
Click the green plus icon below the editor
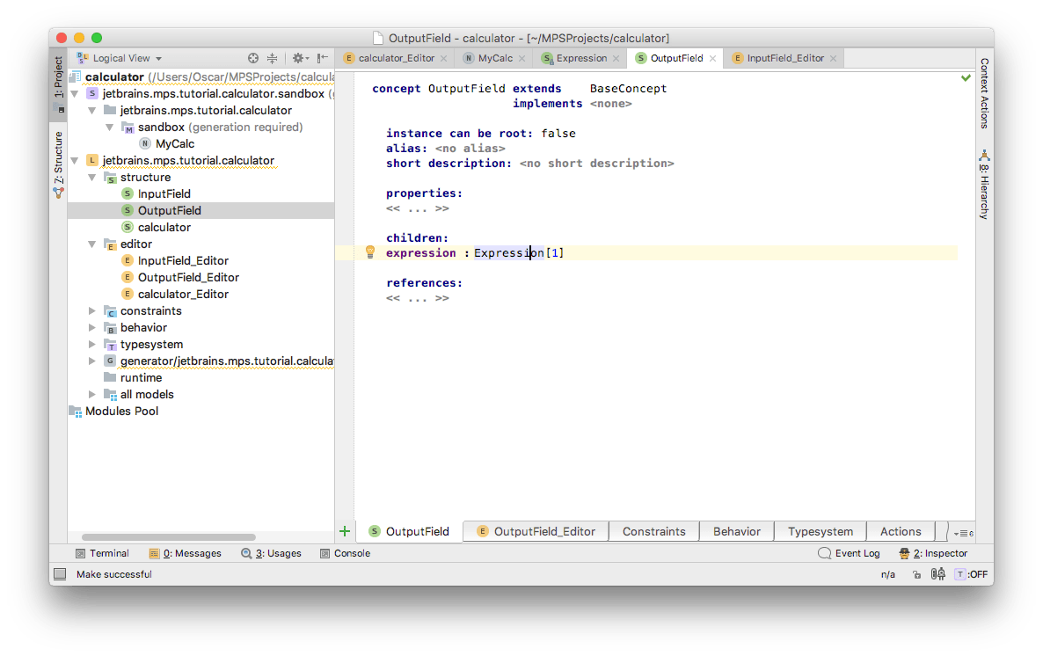pyautogui.click(x=345, y=531)
